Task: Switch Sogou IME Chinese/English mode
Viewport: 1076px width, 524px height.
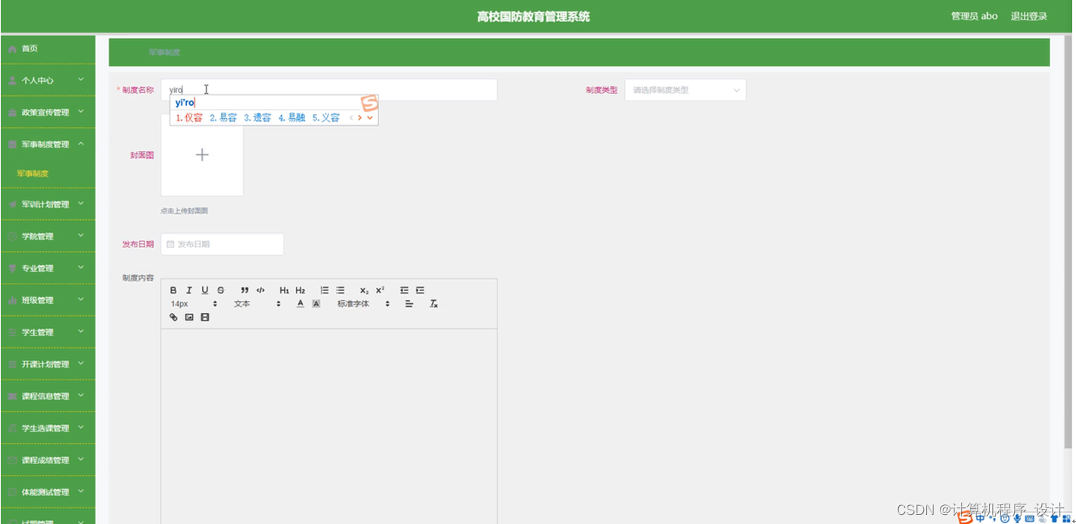Action: coord(981,519)
